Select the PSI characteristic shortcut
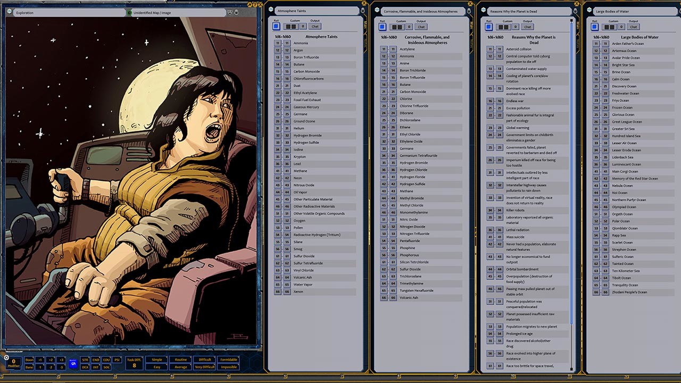Screen dimensions: 681x383 117,360
